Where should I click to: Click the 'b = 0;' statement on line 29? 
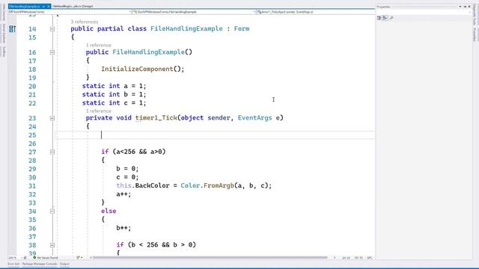click(127, 169)
